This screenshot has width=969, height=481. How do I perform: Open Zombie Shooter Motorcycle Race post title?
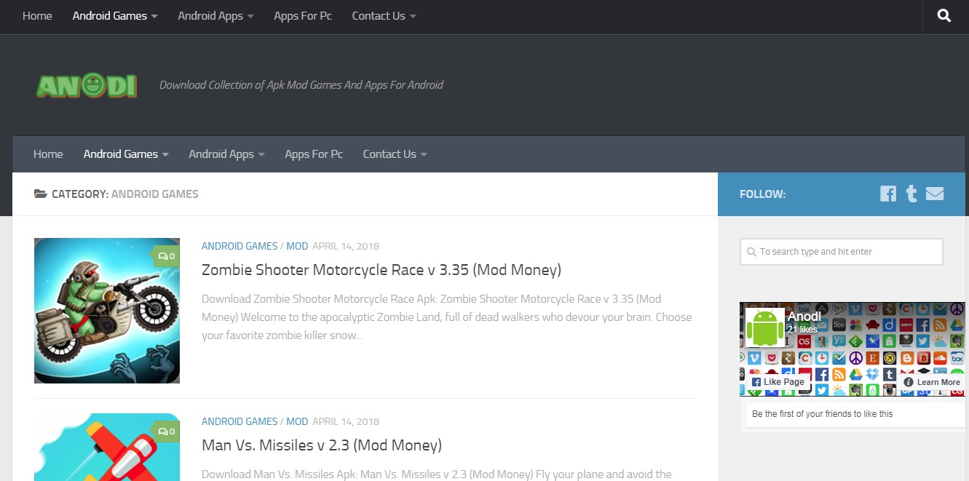(x=381, y=270)
